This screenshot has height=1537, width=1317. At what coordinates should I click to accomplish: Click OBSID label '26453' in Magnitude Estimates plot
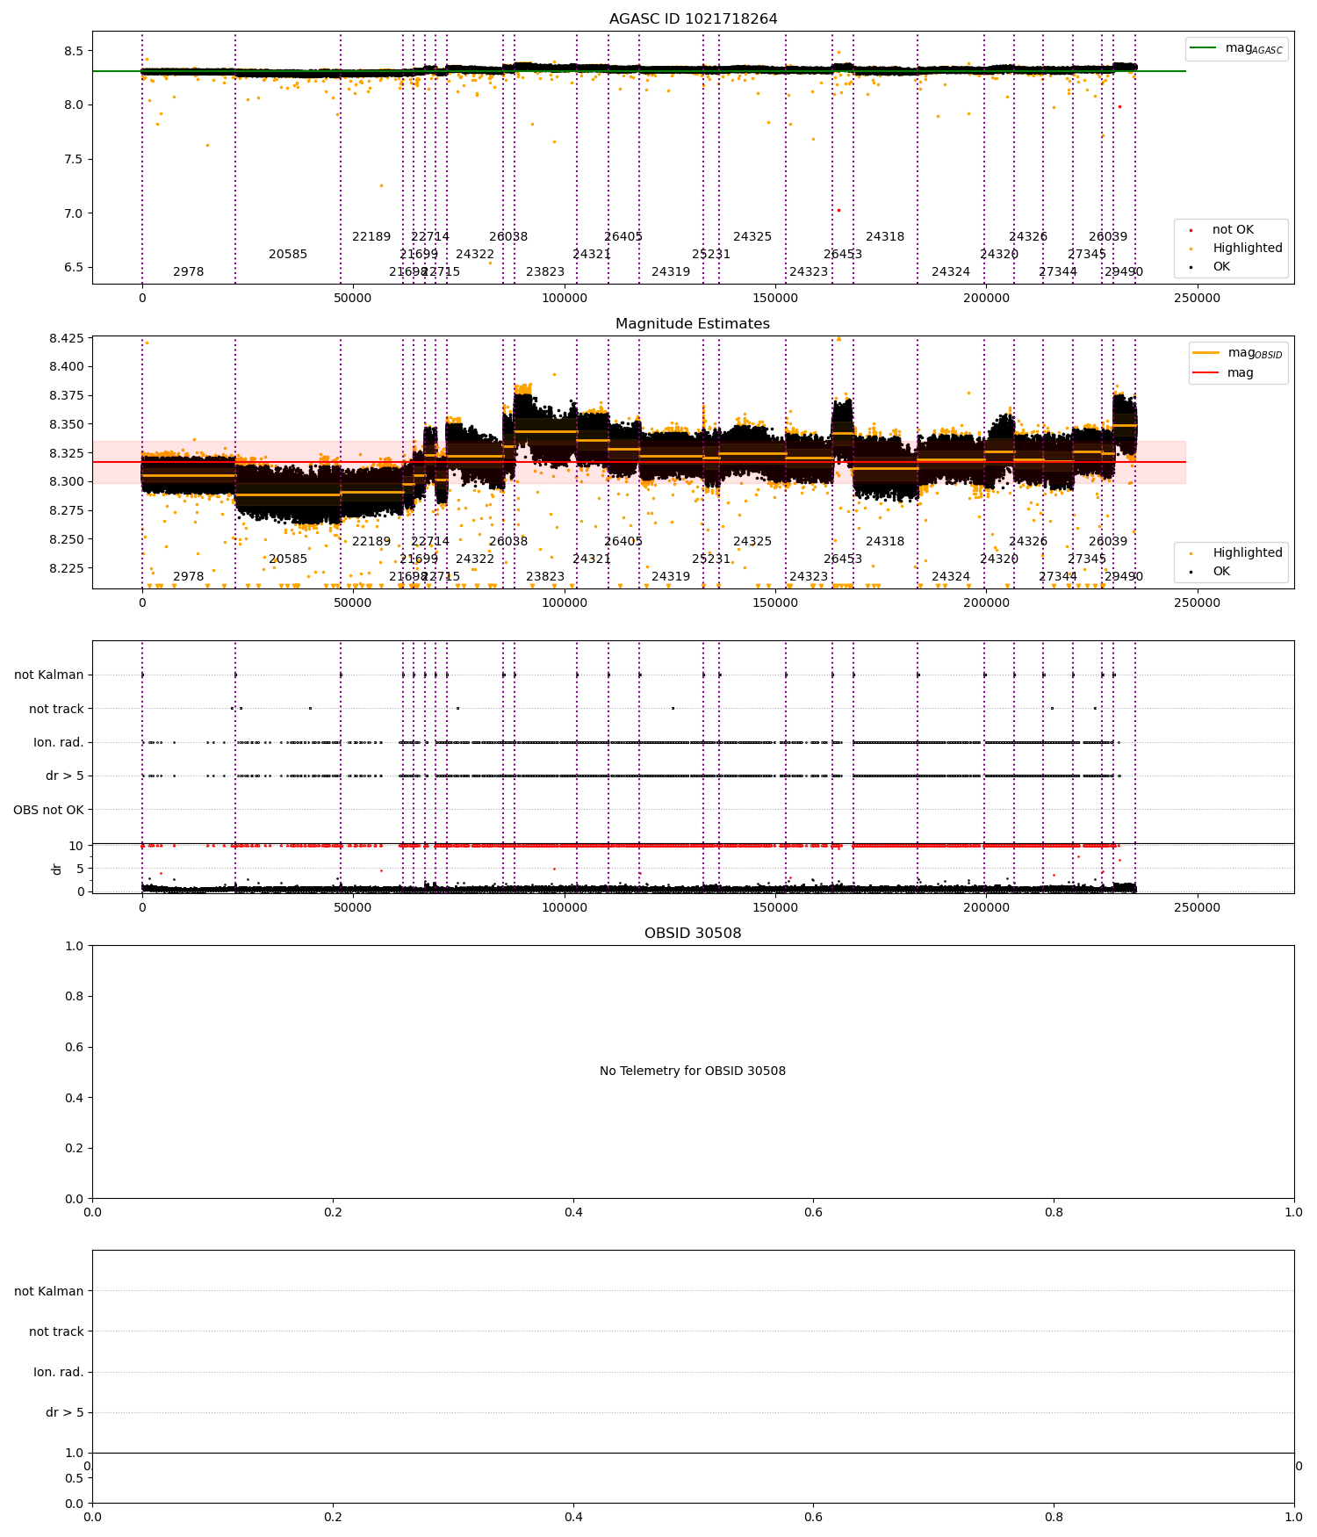843,559
